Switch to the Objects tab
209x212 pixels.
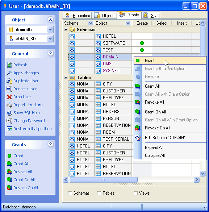105,16
